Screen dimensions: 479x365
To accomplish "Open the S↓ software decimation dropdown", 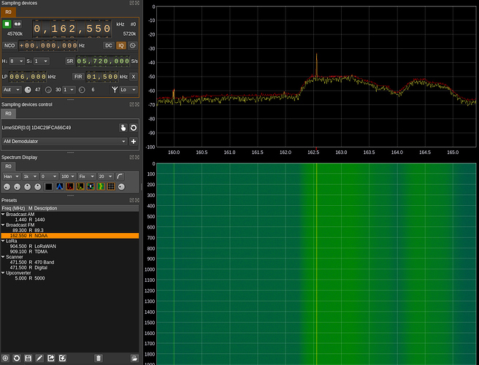I will coord(41,61).
